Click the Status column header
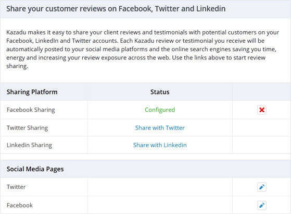Viewport: 291px width, 214px height. (160, 92)
